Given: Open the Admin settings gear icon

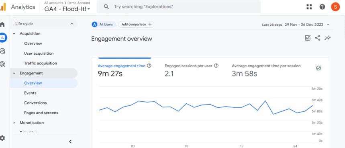Looking at the screenshot, I should (x=2, y=138).
